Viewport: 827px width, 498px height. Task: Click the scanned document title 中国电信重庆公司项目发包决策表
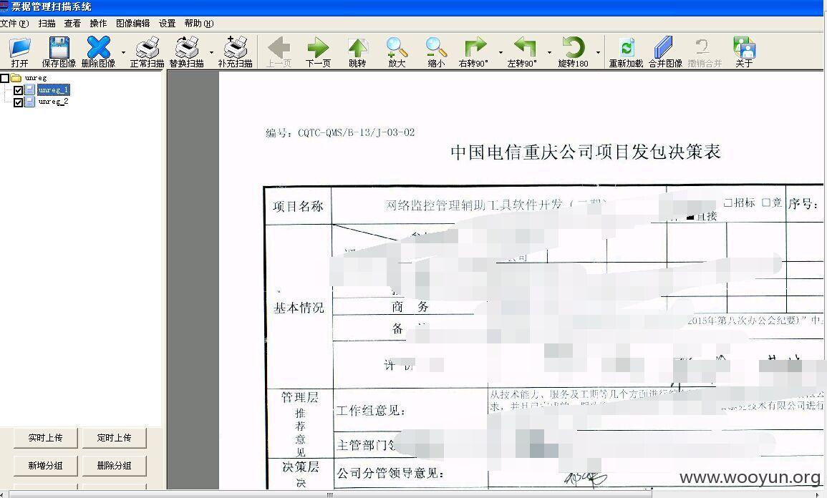coord(586,152)
